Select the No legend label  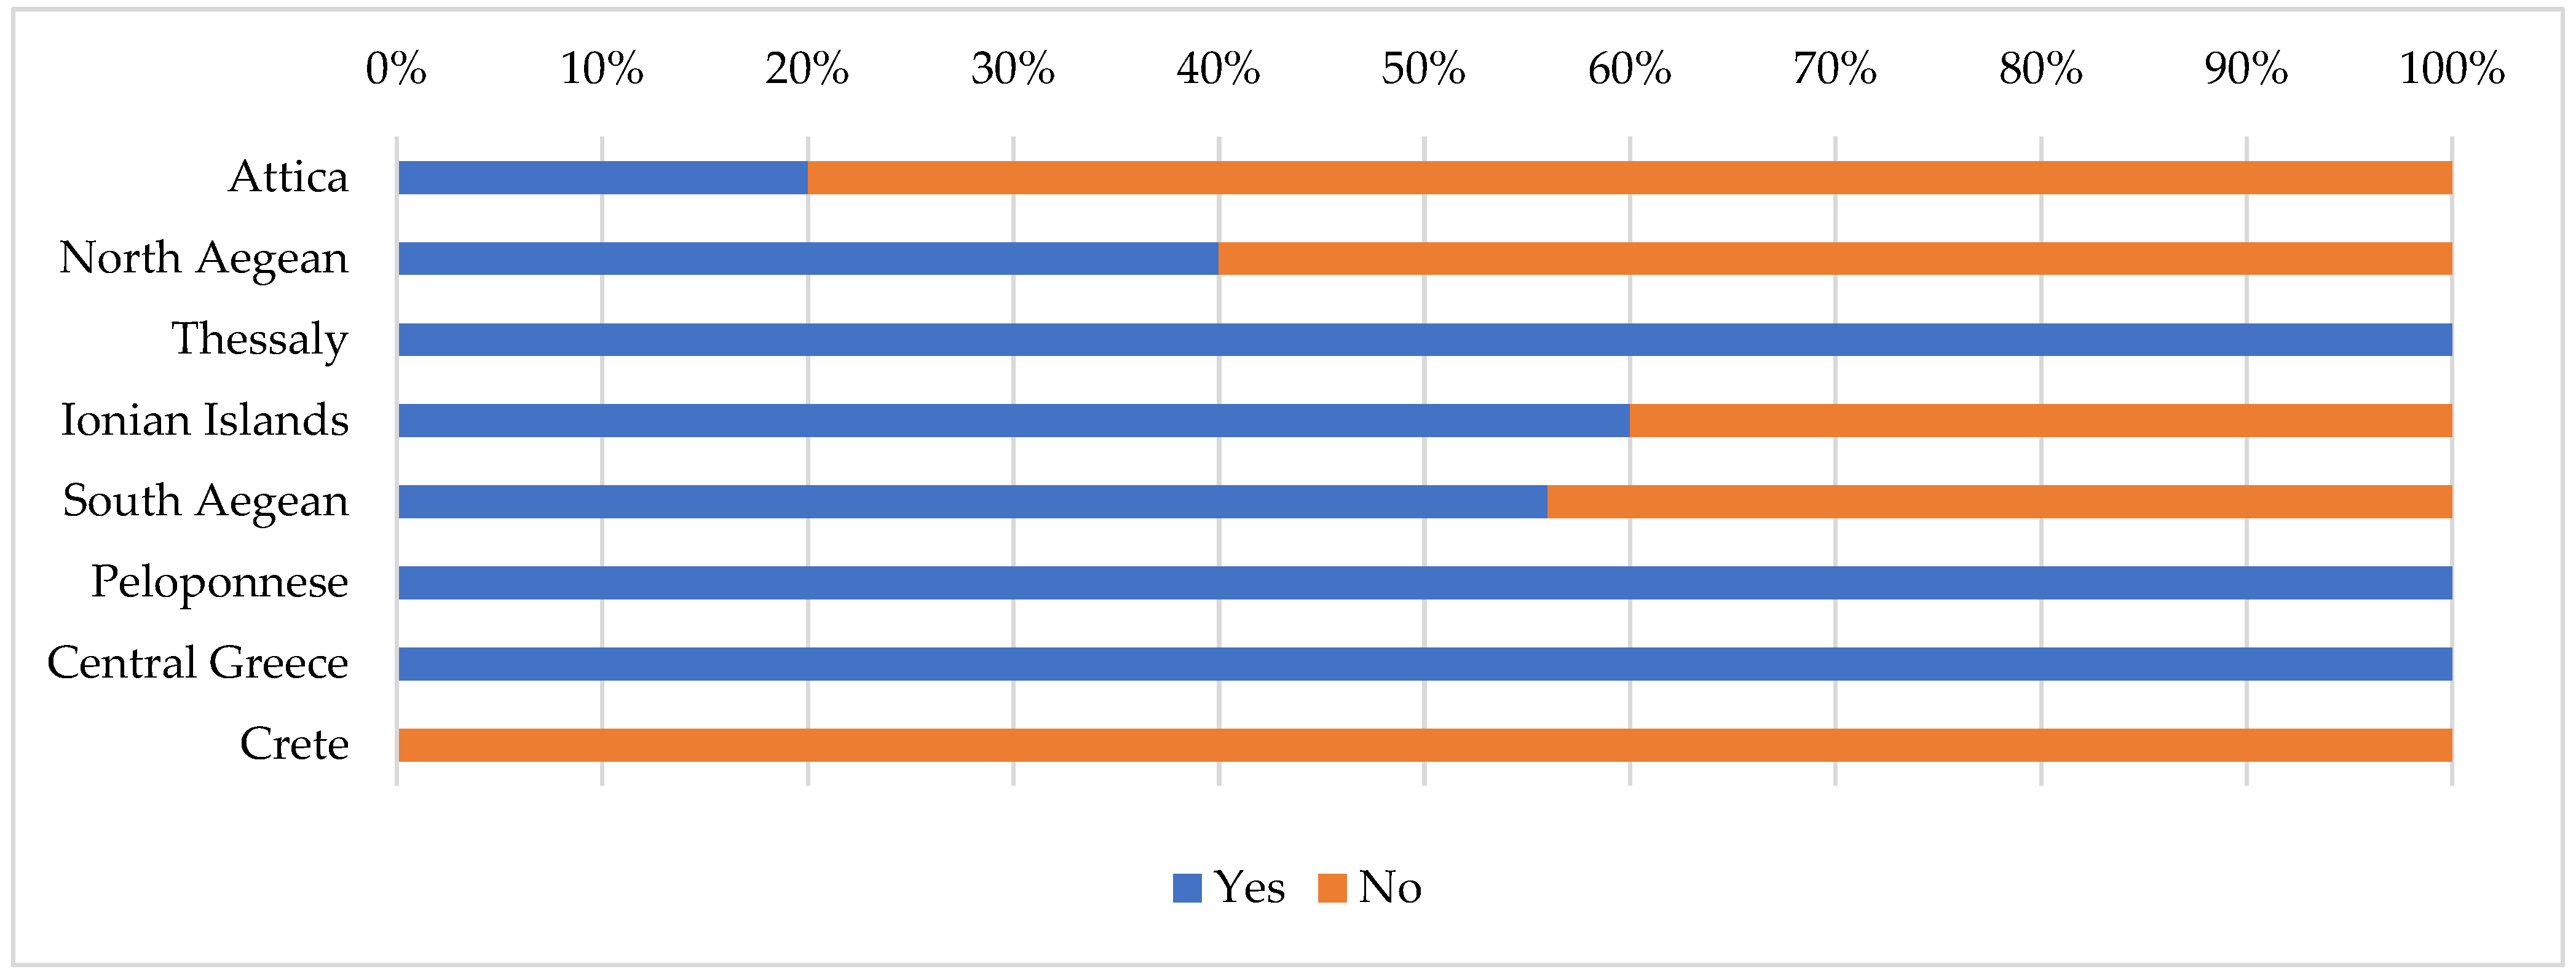click(x=1390, y=888)
